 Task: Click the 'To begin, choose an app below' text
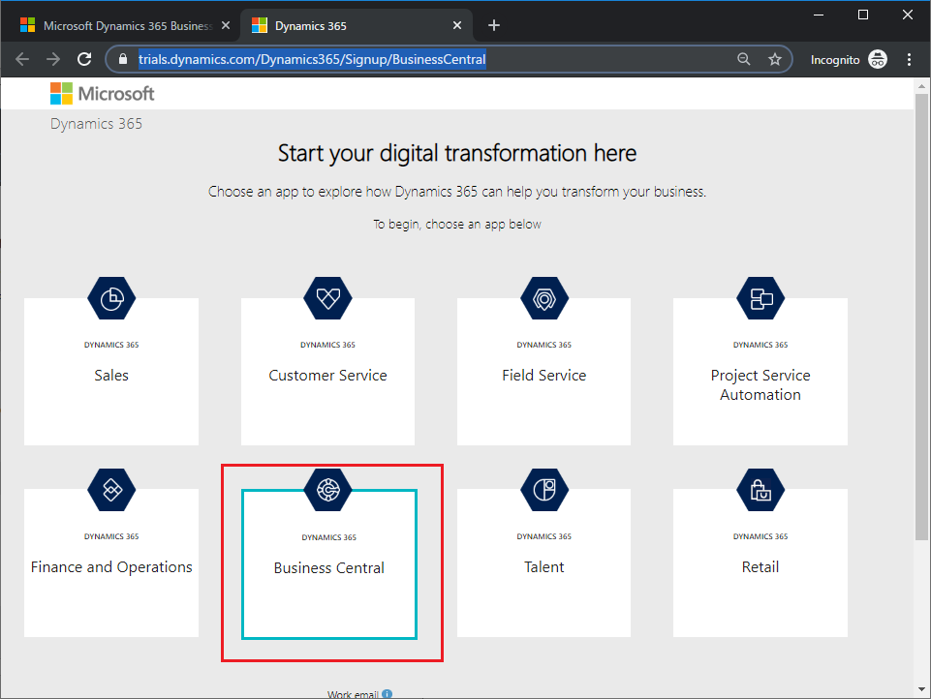pos(457,225)
